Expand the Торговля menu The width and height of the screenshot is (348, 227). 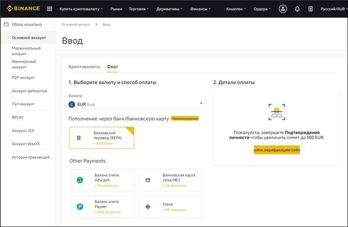[x=139, y=9]
